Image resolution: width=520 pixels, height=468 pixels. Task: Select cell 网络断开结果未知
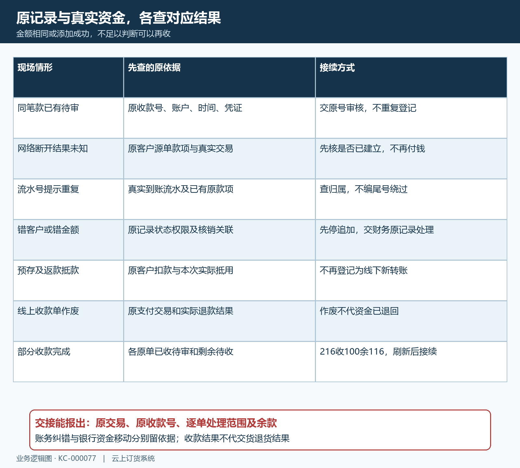(x=68, y=159)
